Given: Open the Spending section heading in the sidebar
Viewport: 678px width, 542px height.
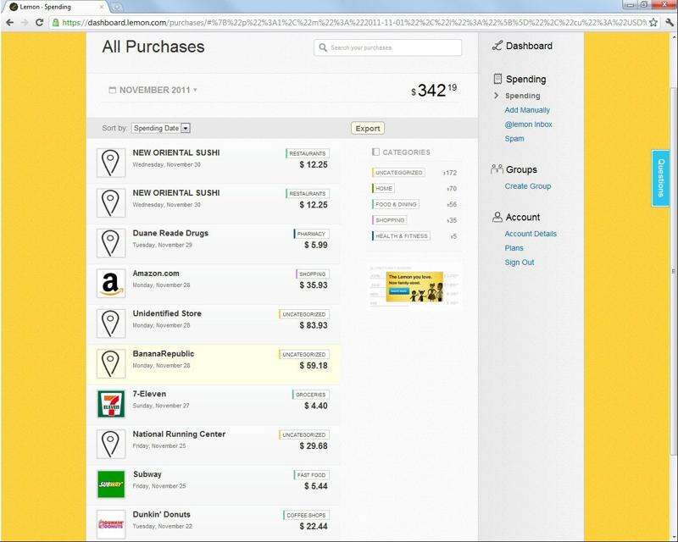Looking at the screenshot, I should (525, 79).
